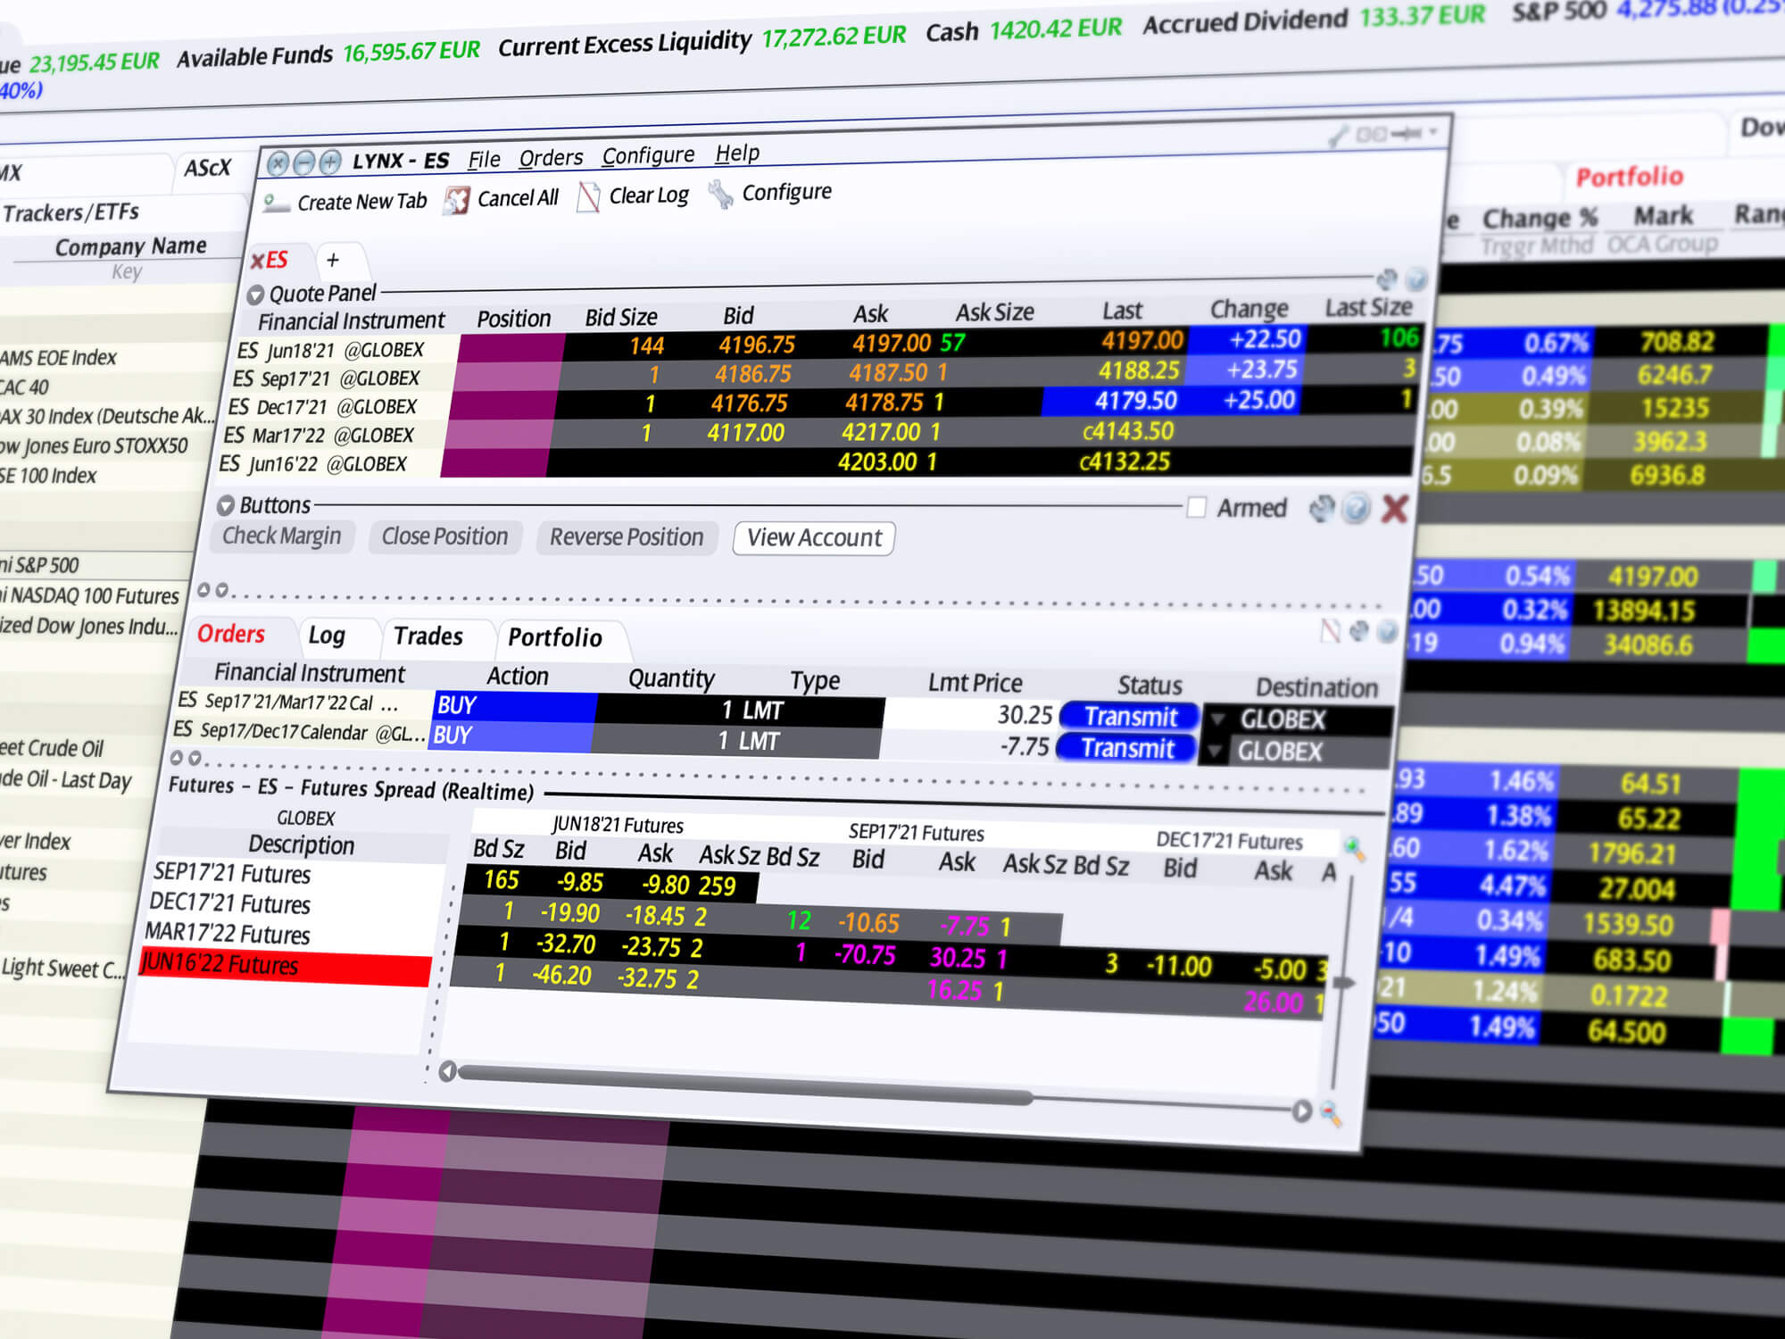This screenshot has height=1339, width=1785.
Task: Click the Orders panel configure wrench icon
Action: pyautogui.click(x=1358, y=631)
